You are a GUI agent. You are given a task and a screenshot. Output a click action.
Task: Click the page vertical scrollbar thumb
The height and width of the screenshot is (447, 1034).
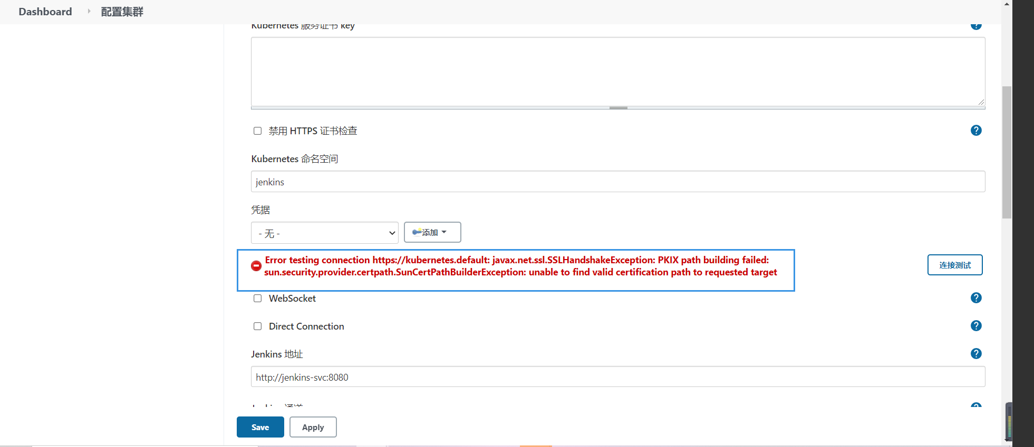tap(1007, 152)
